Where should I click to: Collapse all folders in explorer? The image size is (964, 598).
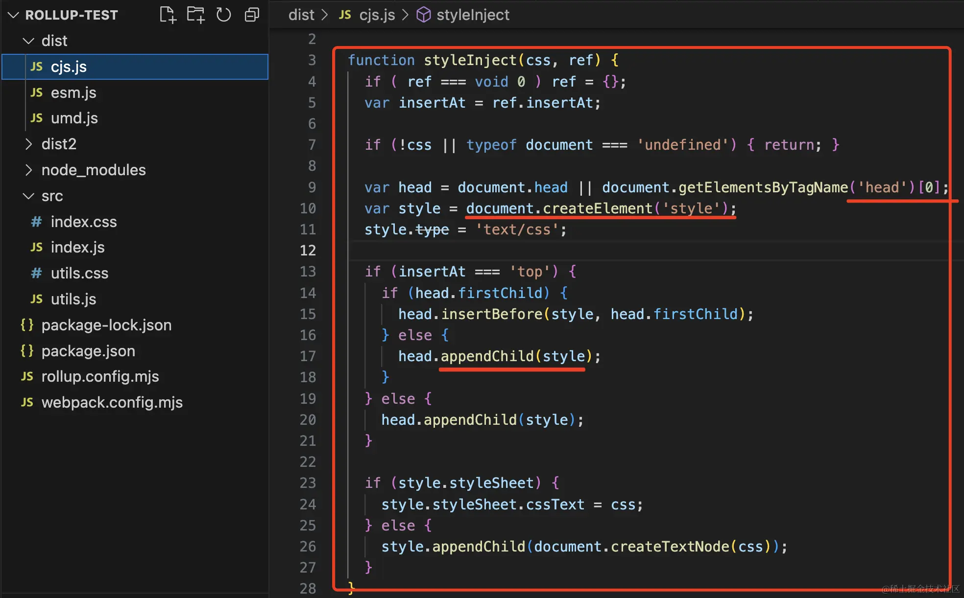click(x=252, y=15)
